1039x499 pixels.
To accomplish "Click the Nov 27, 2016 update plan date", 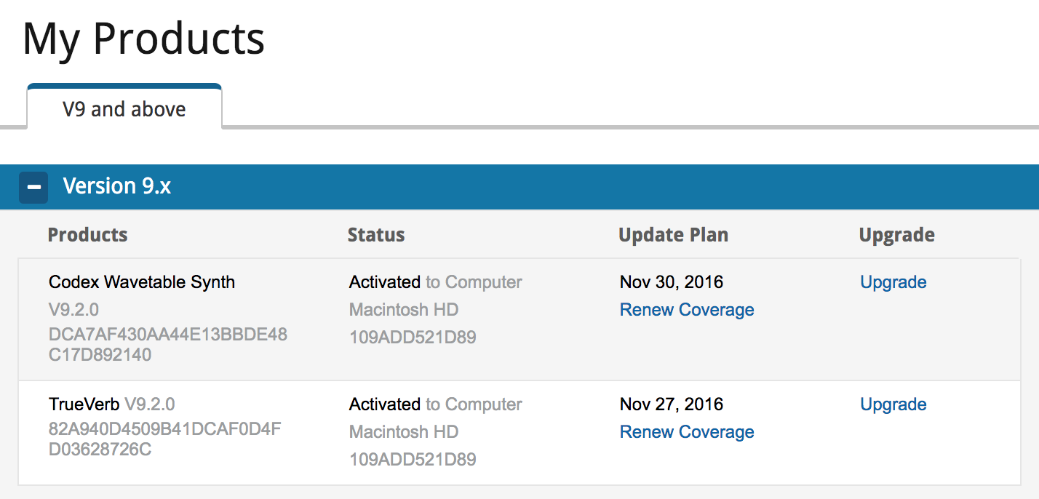I will click(672, 404).
